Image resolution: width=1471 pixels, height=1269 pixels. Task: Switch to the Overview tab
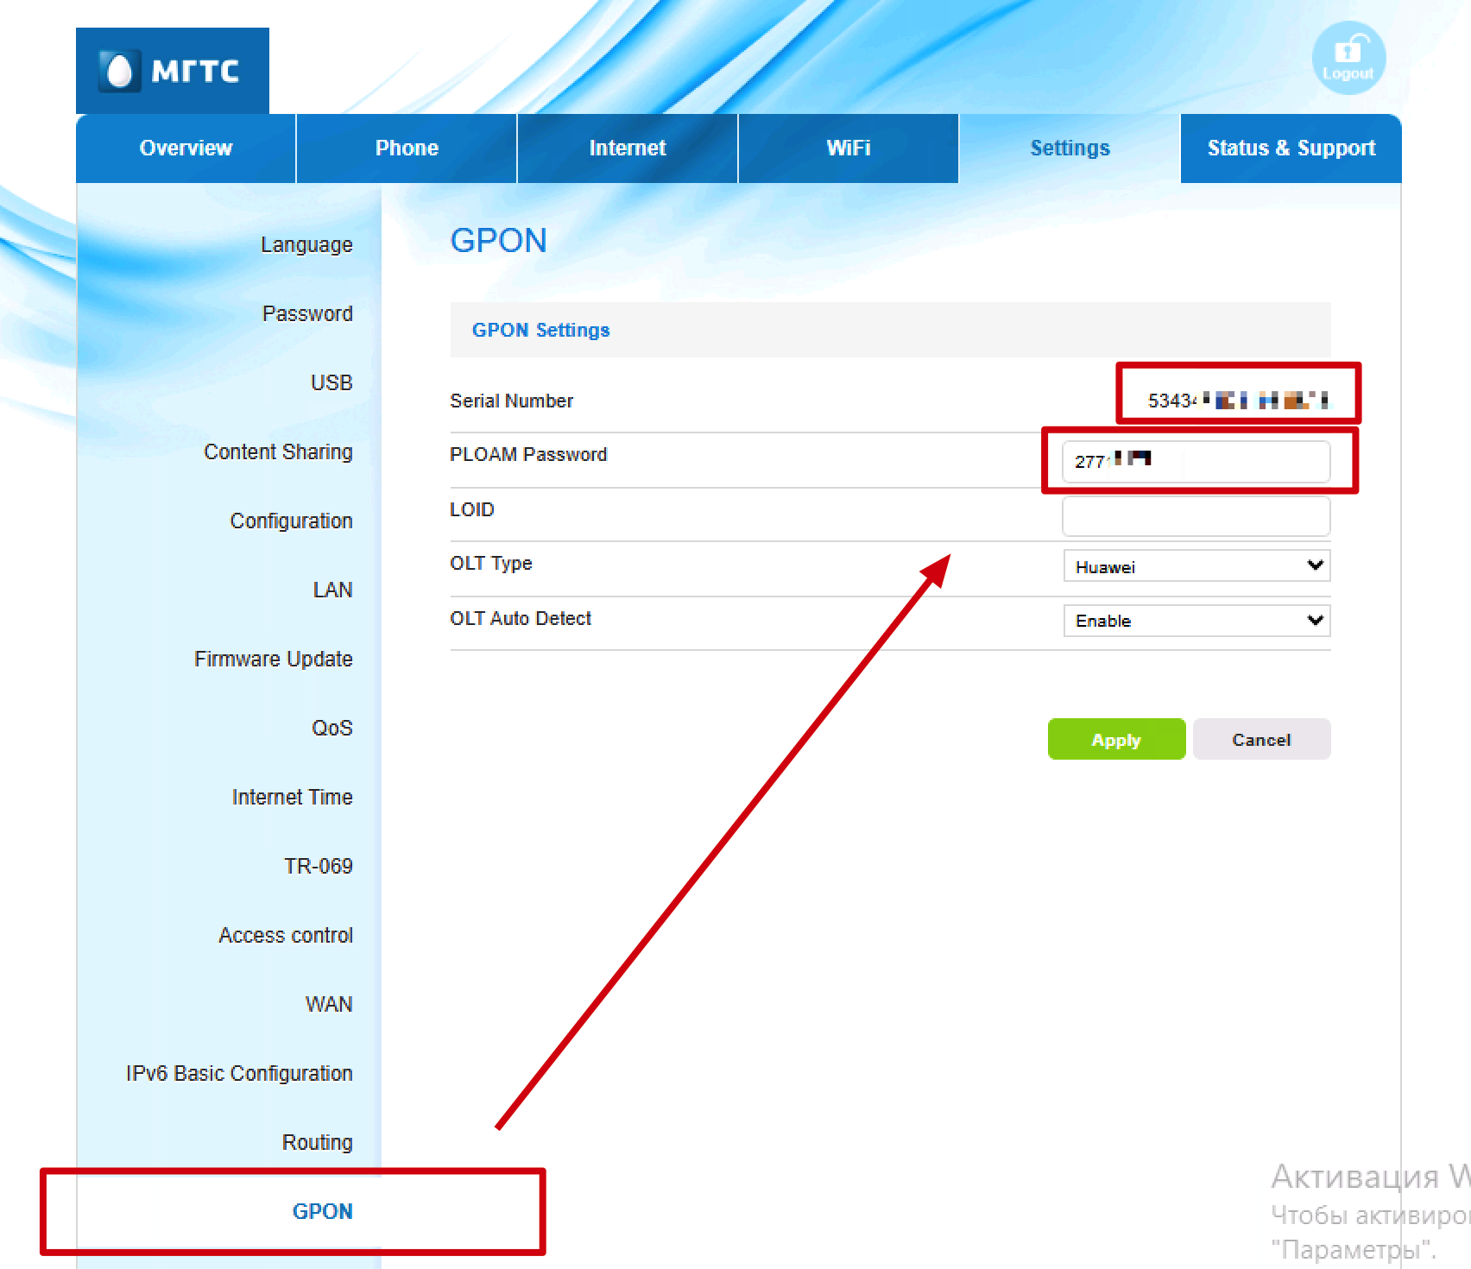click(x=186, y=148)
